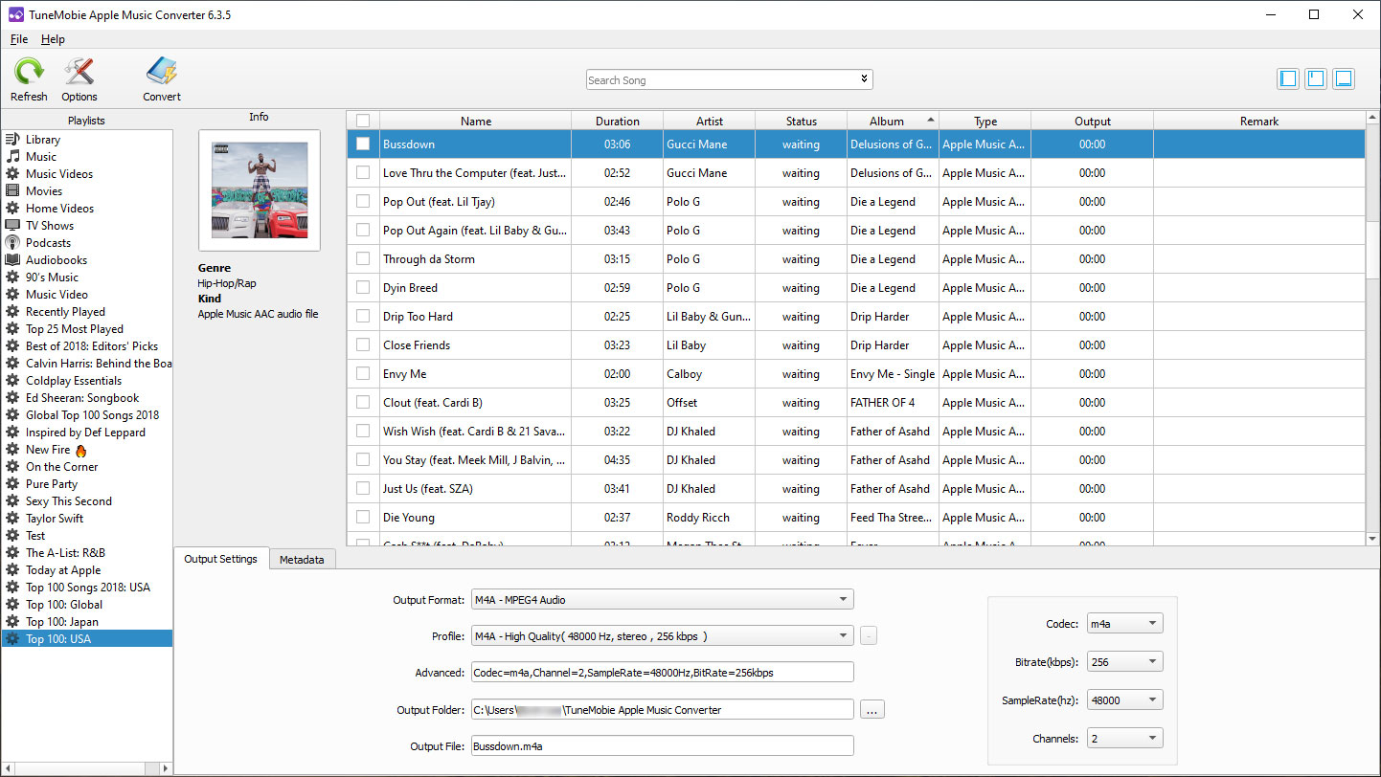Open the Podcasts playlist

pos(48,243)
